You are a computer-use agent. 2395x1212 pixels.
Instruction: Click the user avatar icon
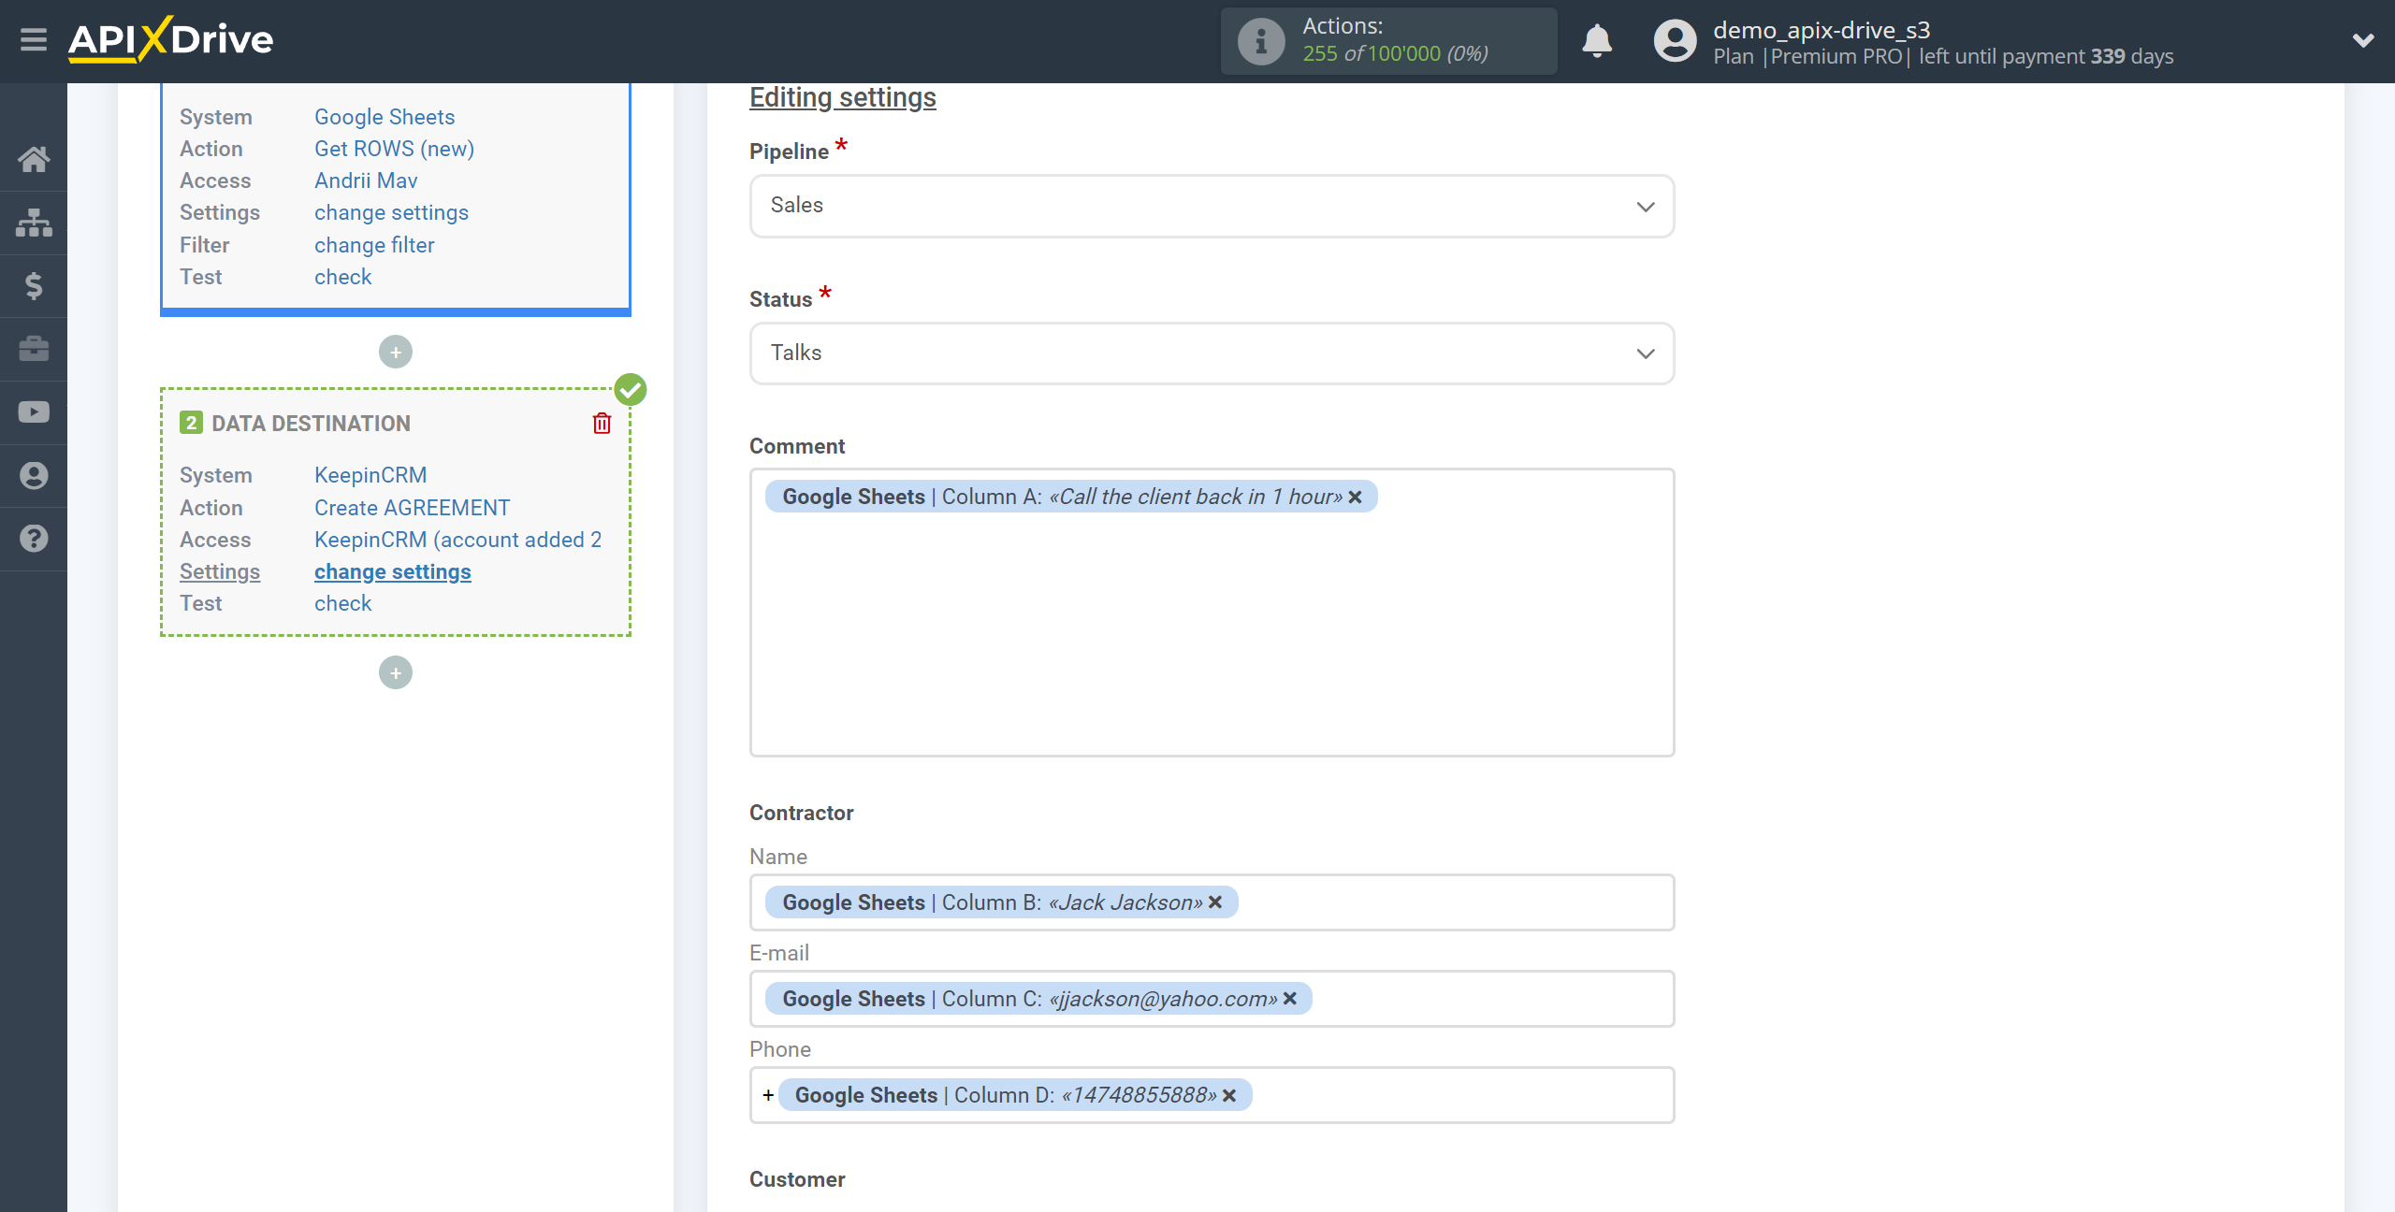pos(1675,41)
